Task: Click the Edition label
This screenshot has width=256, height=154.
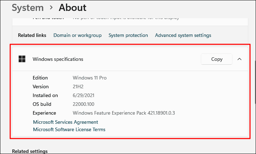Action: tap(40, 78)
